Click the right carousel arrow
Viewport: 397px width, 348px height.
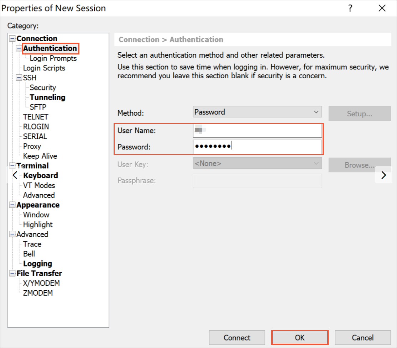pos(383,175)
